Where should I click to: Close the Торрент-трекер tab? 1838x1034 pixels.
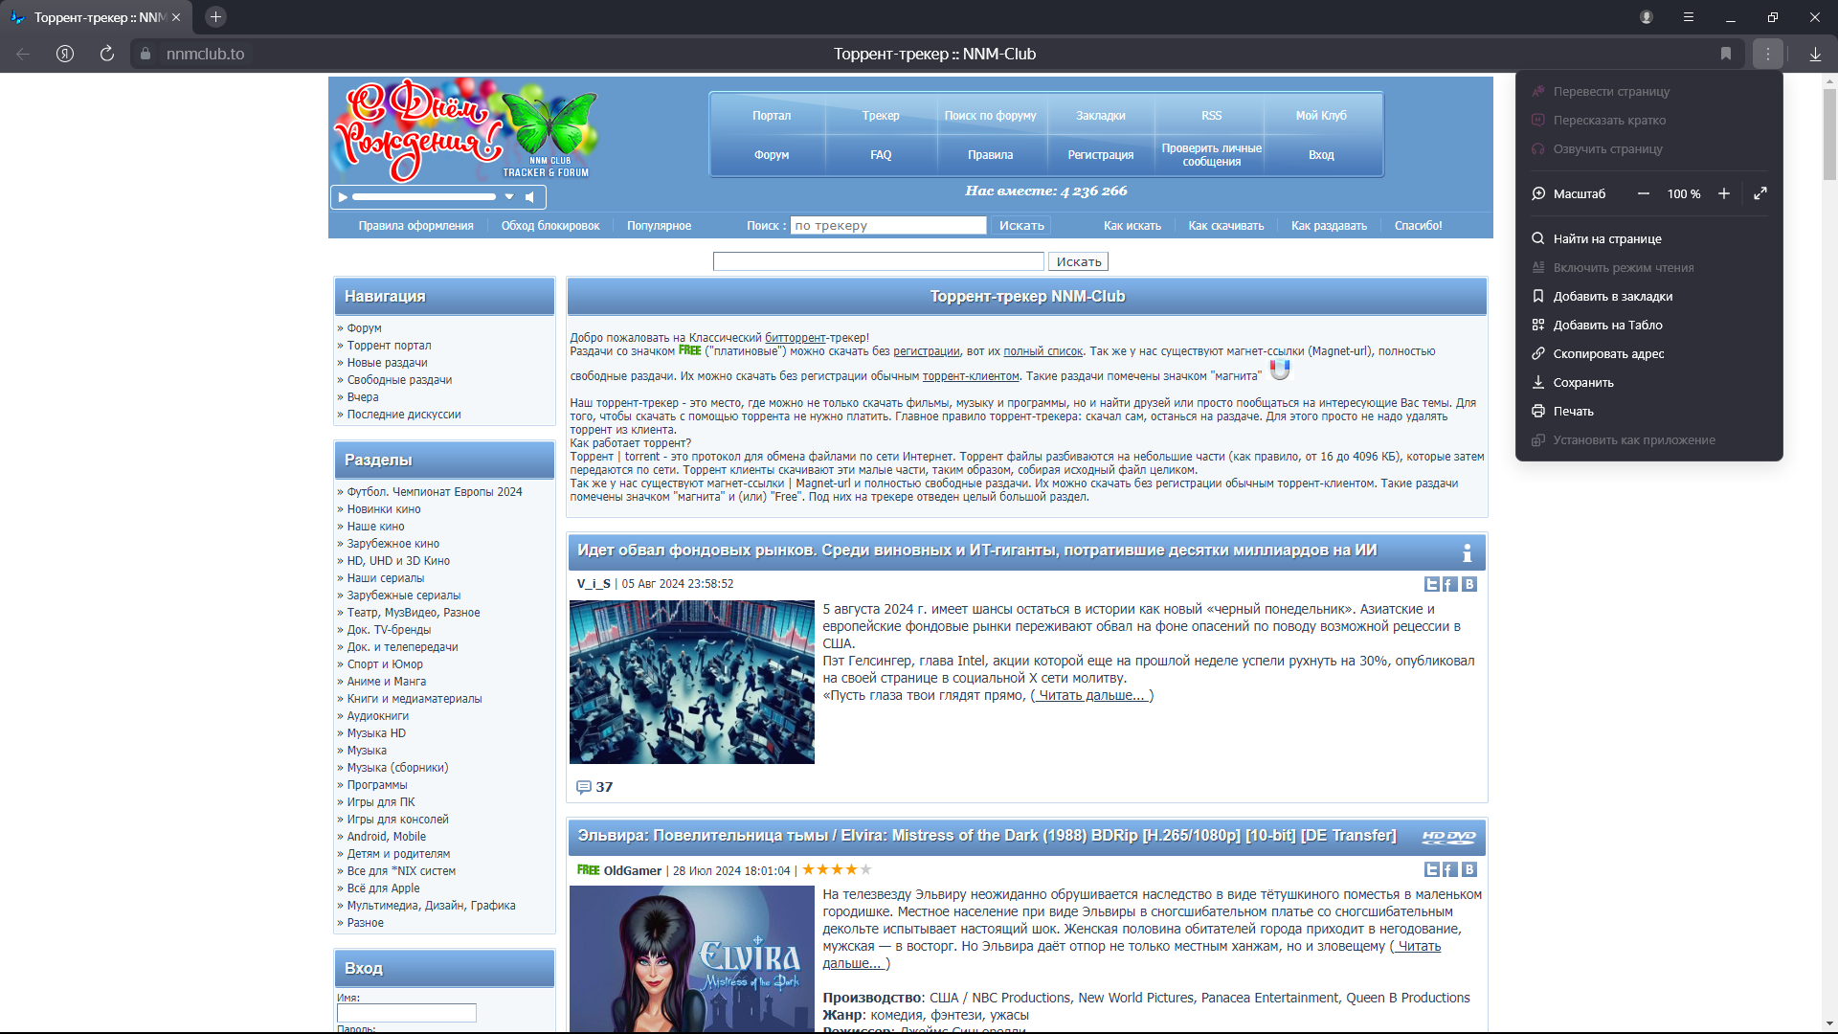pyautogui.click(x=176, y=17)
